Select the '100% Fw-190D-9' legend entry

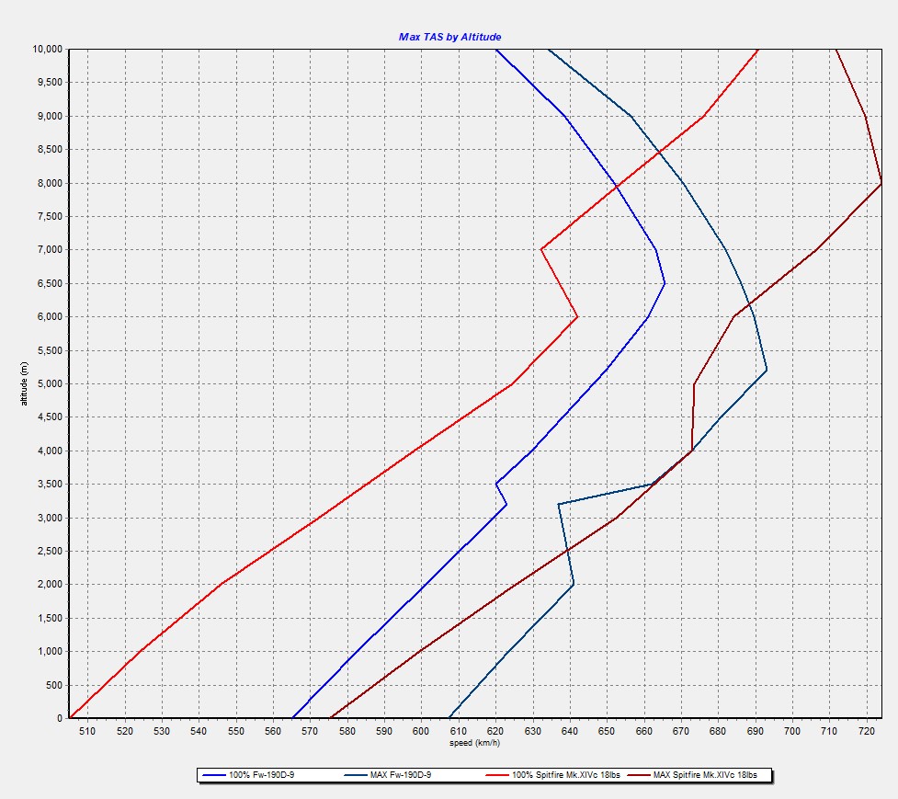248,775
